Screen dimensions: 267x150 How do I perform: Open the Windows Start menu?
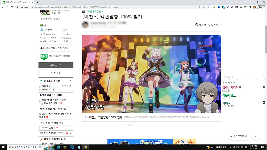[x=3, y=147]
